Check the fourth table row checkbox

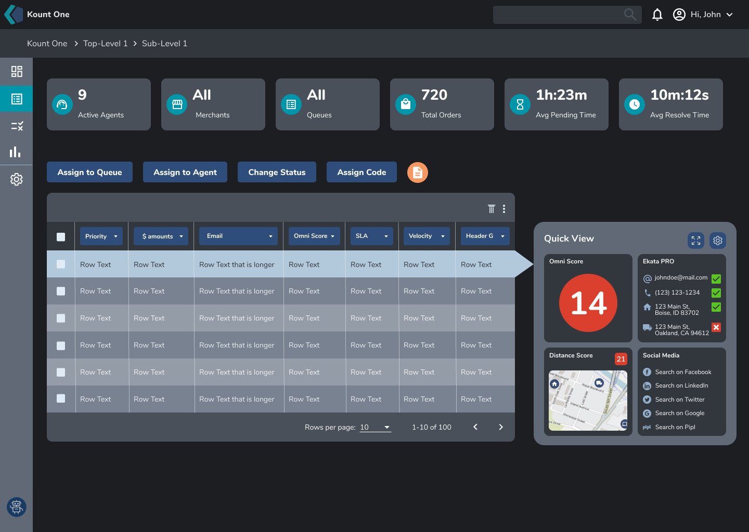click(61, 345)
